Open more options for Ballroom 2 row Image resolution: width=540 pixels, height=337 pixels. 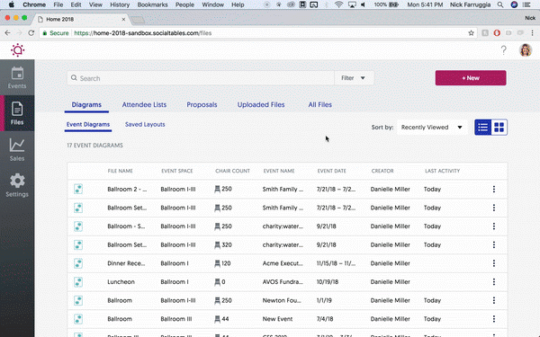click(494, 189)
